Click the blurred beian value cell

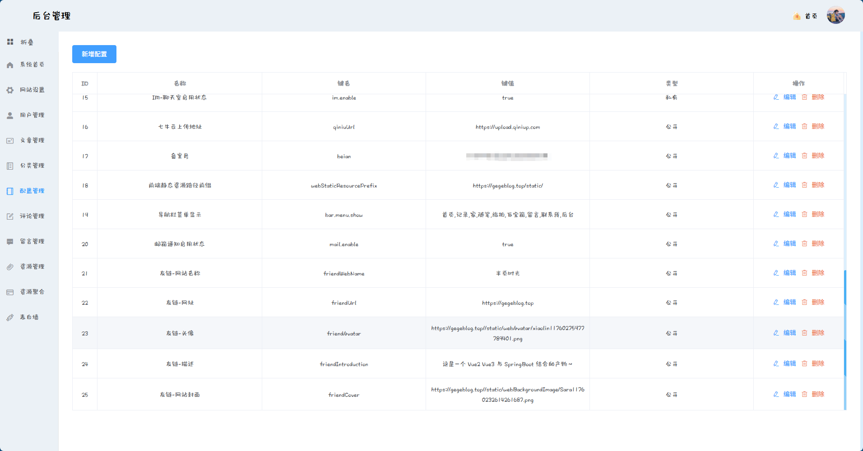(x=508, y=156)
